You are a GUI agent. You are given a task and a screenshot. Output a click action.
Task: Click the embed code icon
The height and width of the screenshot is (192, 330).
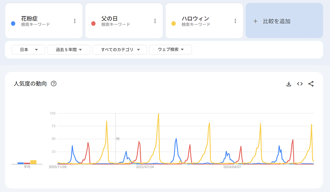pyautogui.click(x=300, y=84)
